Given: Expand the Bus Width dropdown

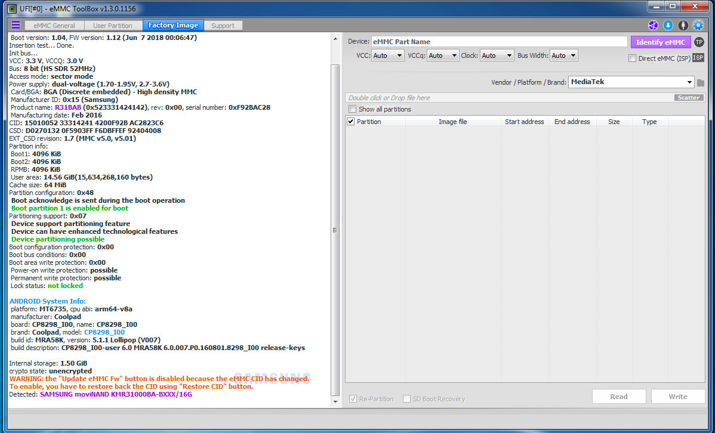Looking at the screenshot, I should coord(563,55).
